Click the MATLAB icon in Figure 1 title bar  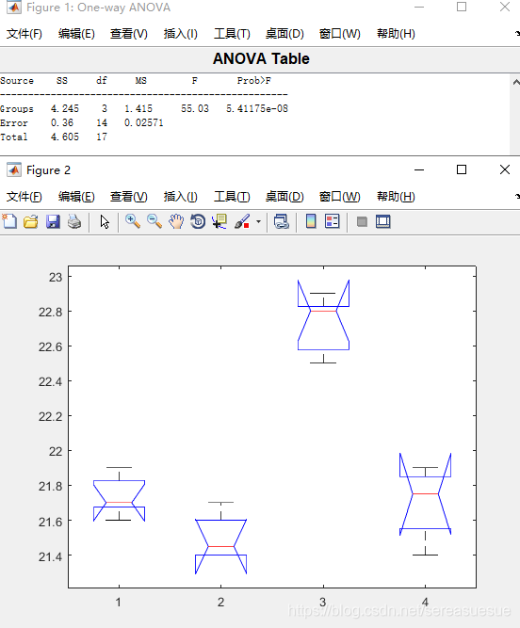pyautogui.click(x=13, y=7)
